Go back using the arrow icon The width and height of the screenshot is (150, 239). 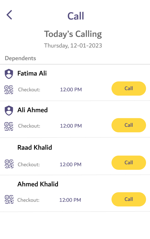[x=9, y=15]
